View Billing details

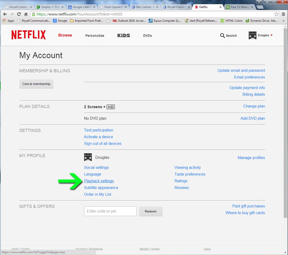pos(254,94)
